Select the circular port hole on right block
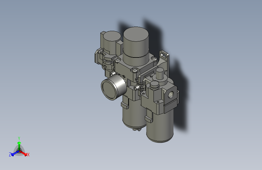 [171, 95]
